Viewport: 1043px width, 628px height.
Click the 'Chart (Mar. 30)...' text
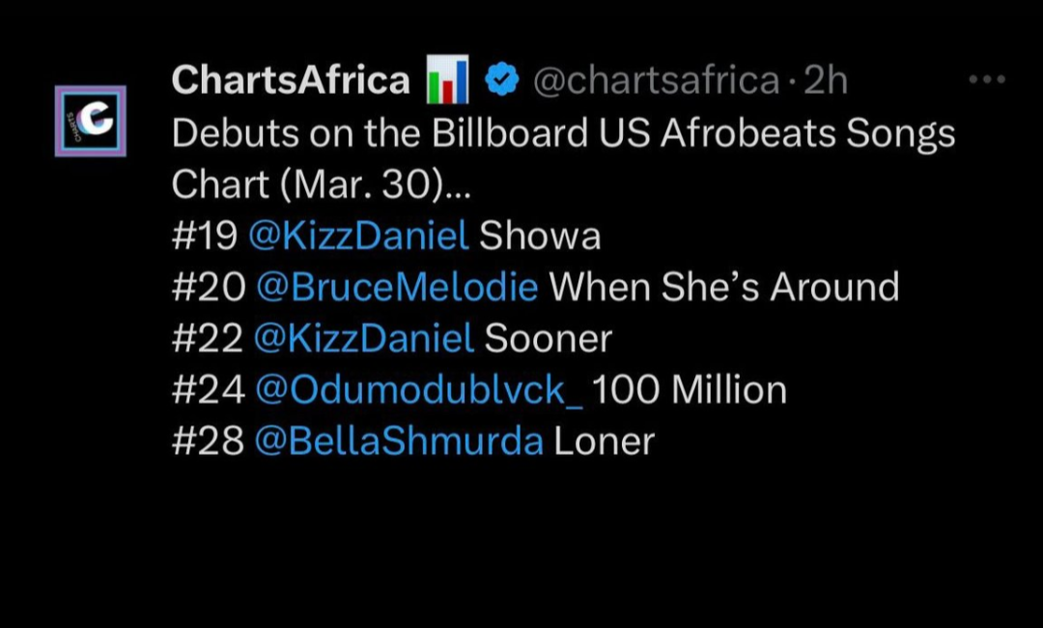(322, 185)
